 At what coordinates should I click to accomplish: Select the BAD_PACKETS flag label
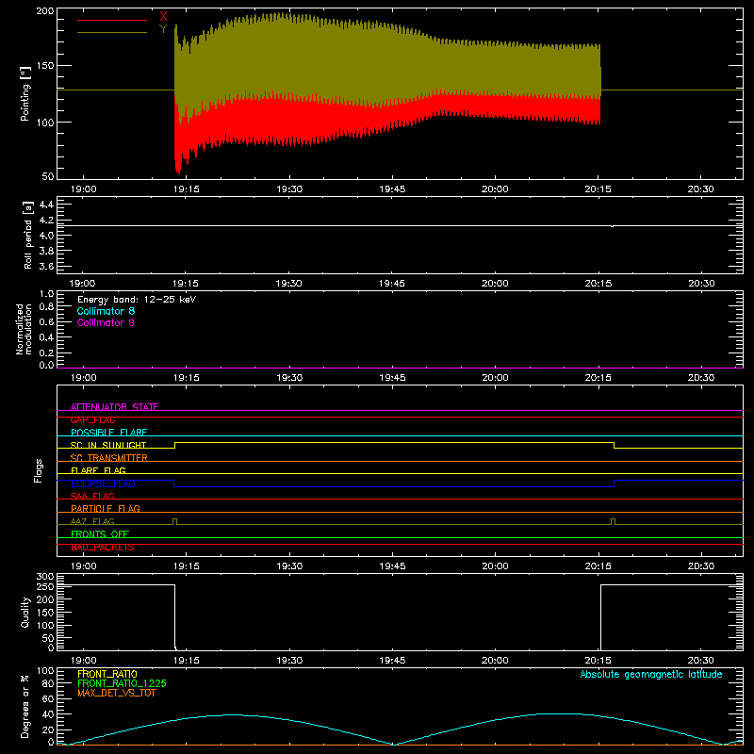[x=103, y=548]
